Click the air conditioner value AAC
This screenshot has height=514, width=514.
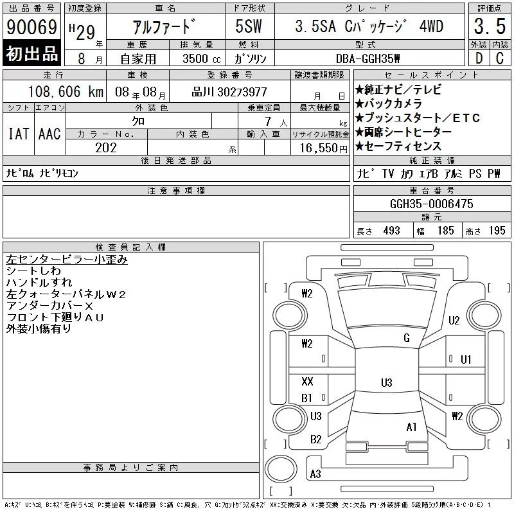click(49, 134)
